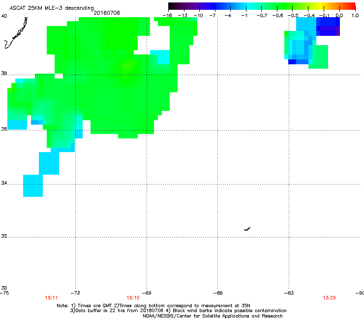This screenshot has width=364, height=319.
Task: Click the NOAA/NESDIS credit line
Action: coord(212,316)
